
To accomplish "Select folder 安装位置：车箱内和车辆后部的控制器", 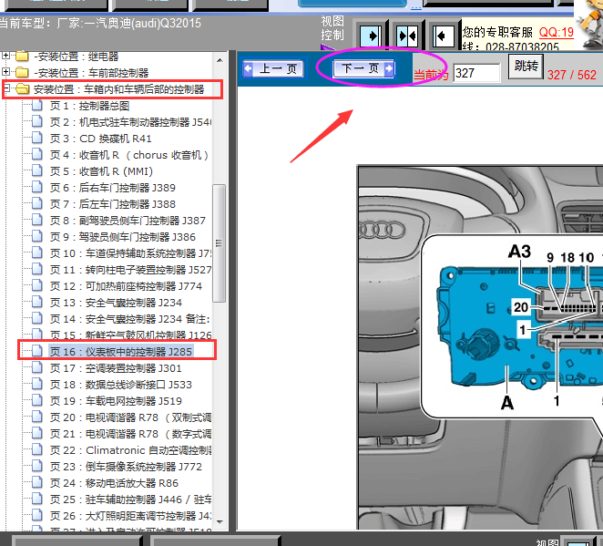I will [118, 89].
